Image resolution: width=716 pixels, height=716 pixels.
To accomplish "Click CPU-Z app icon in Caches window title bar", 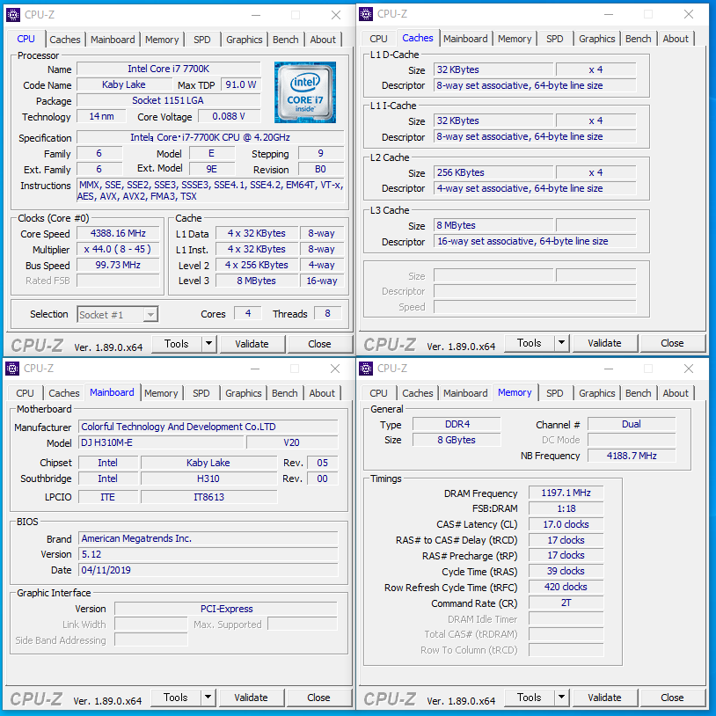I will pyautogui.click(x=366, y=14).
